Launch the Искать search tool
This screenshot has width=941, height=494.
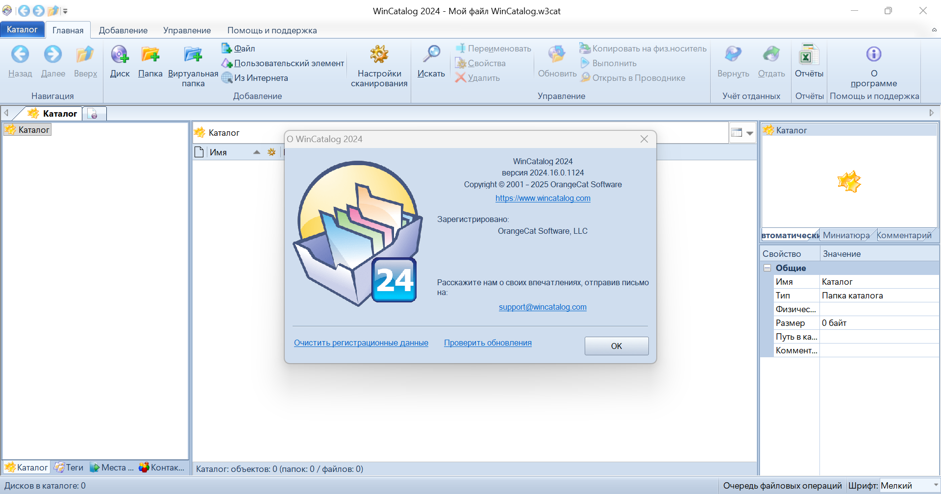coord(431,61)
